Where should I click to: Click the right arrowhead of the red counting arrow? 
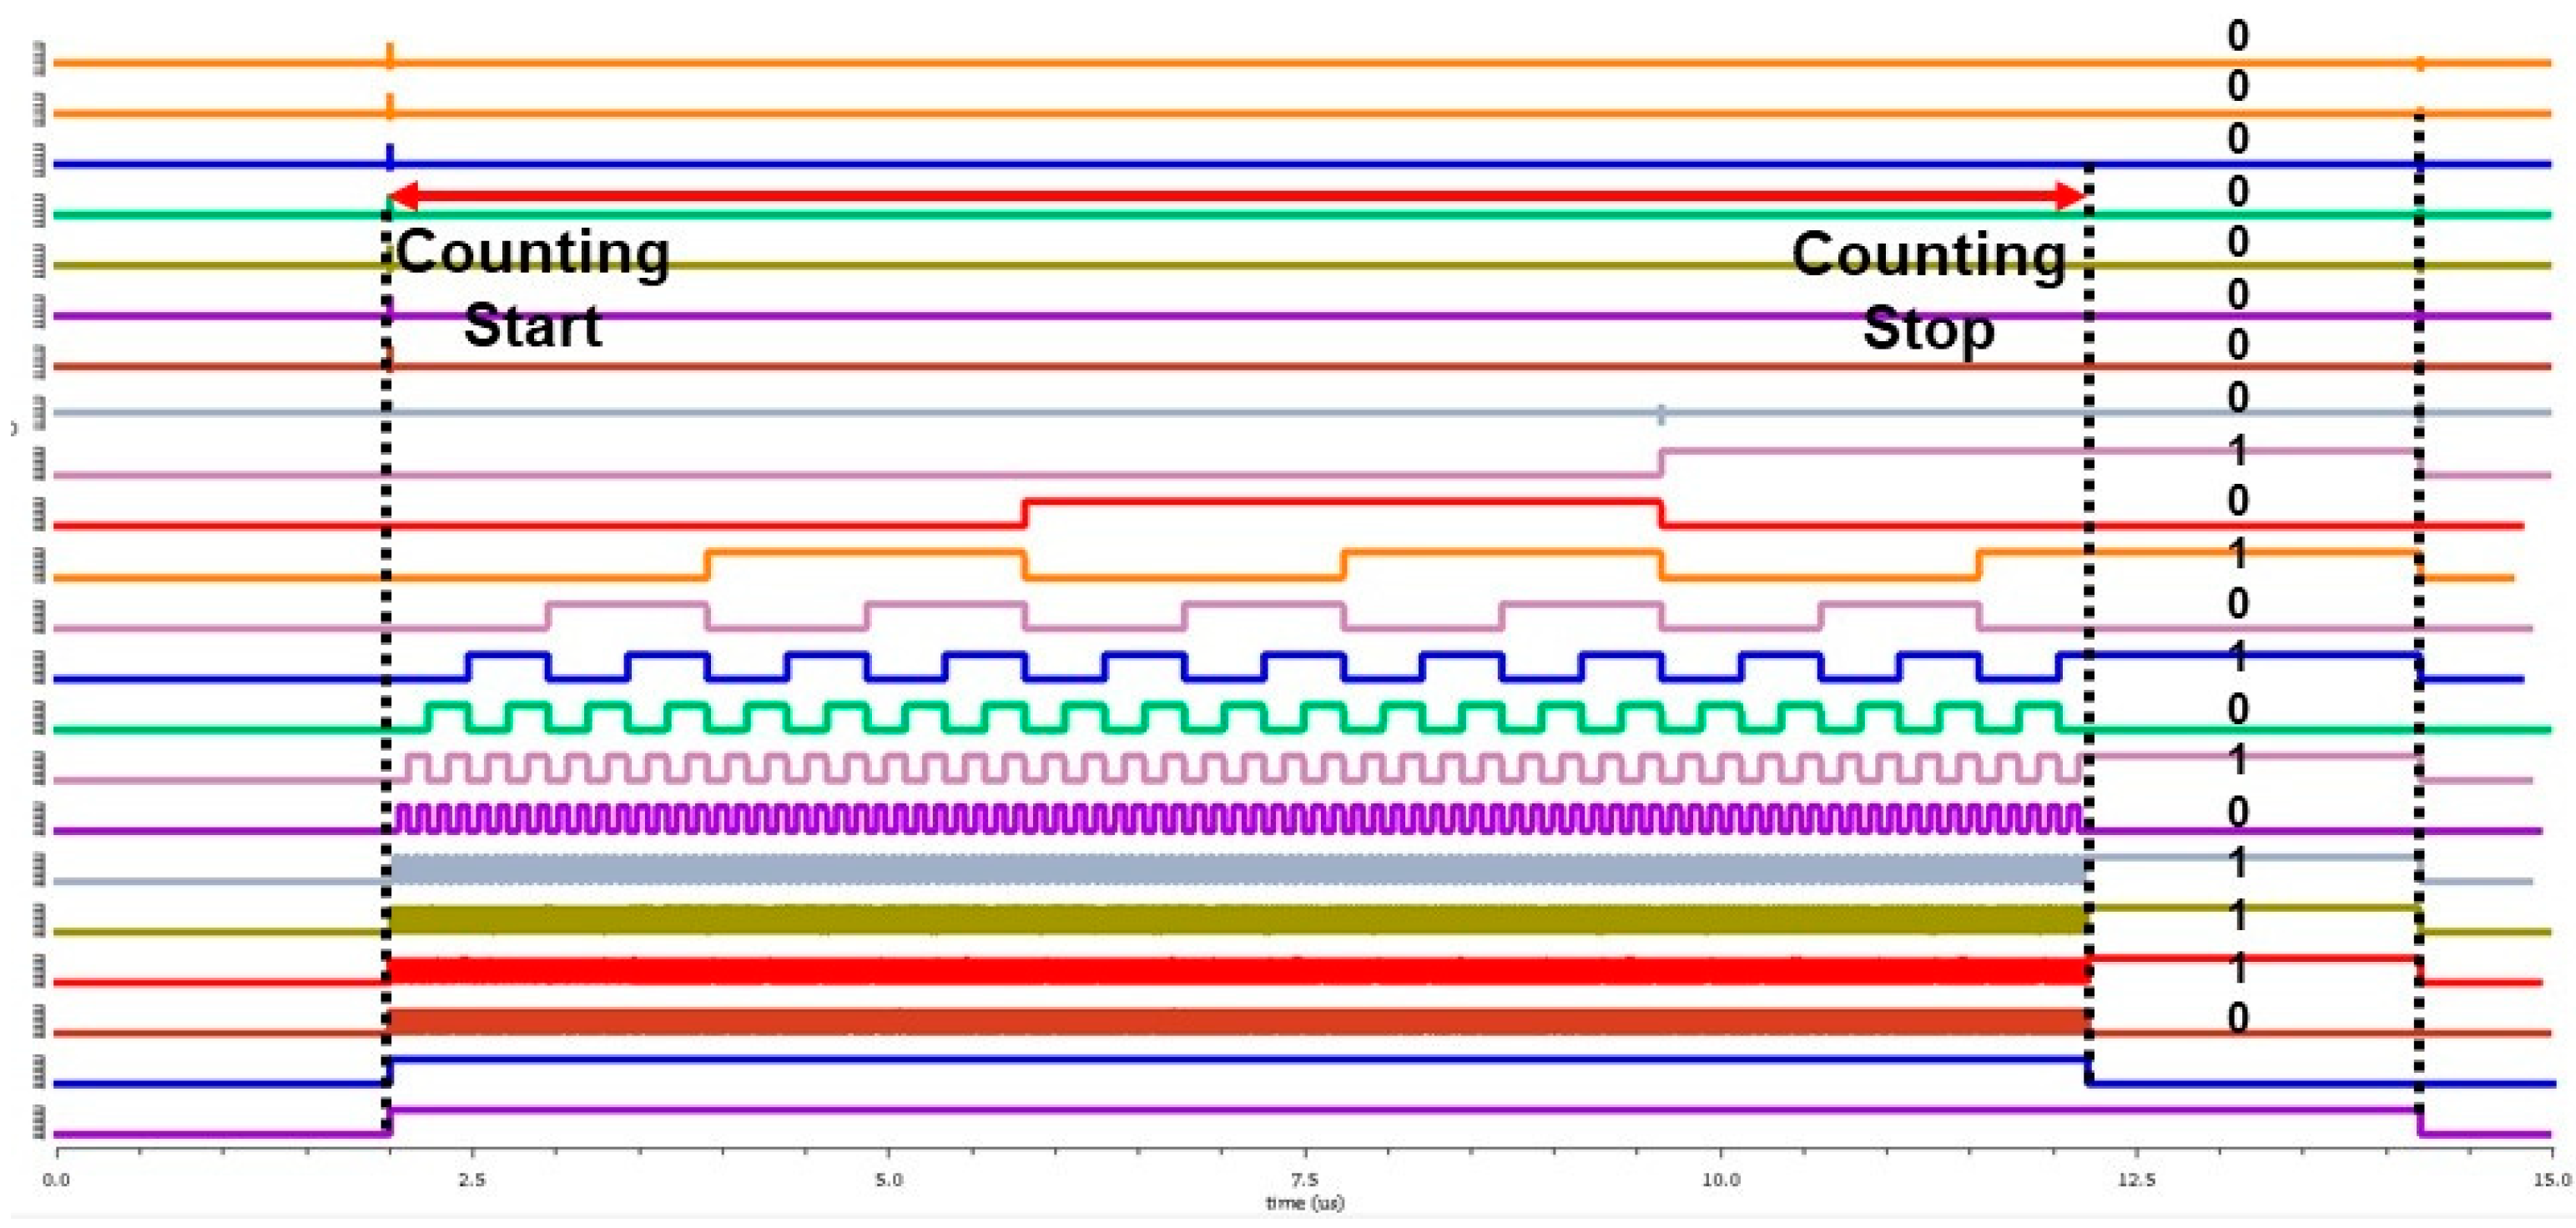click(2068, 196)
